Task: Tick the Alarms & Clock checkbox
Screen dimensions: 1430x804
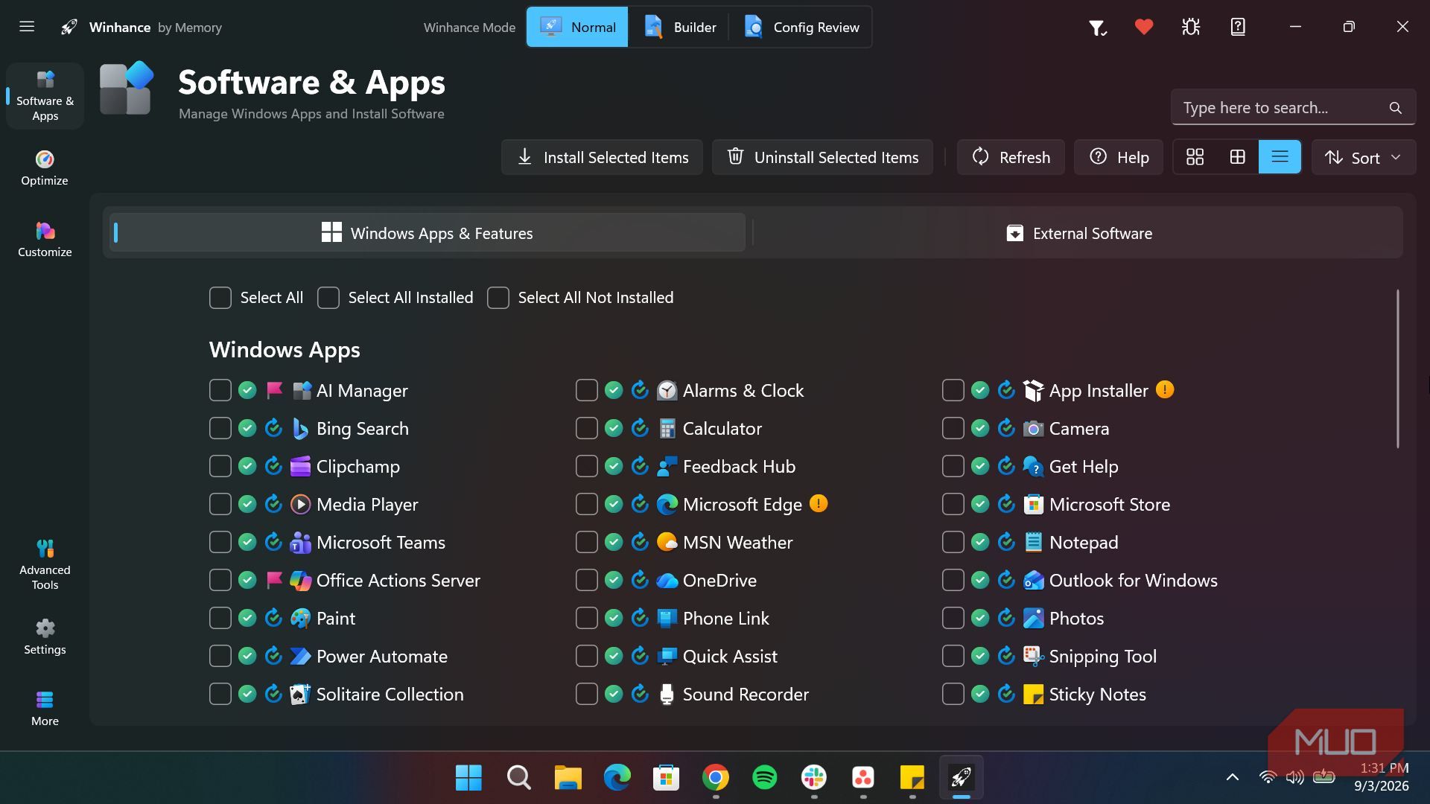Action: 587,390
